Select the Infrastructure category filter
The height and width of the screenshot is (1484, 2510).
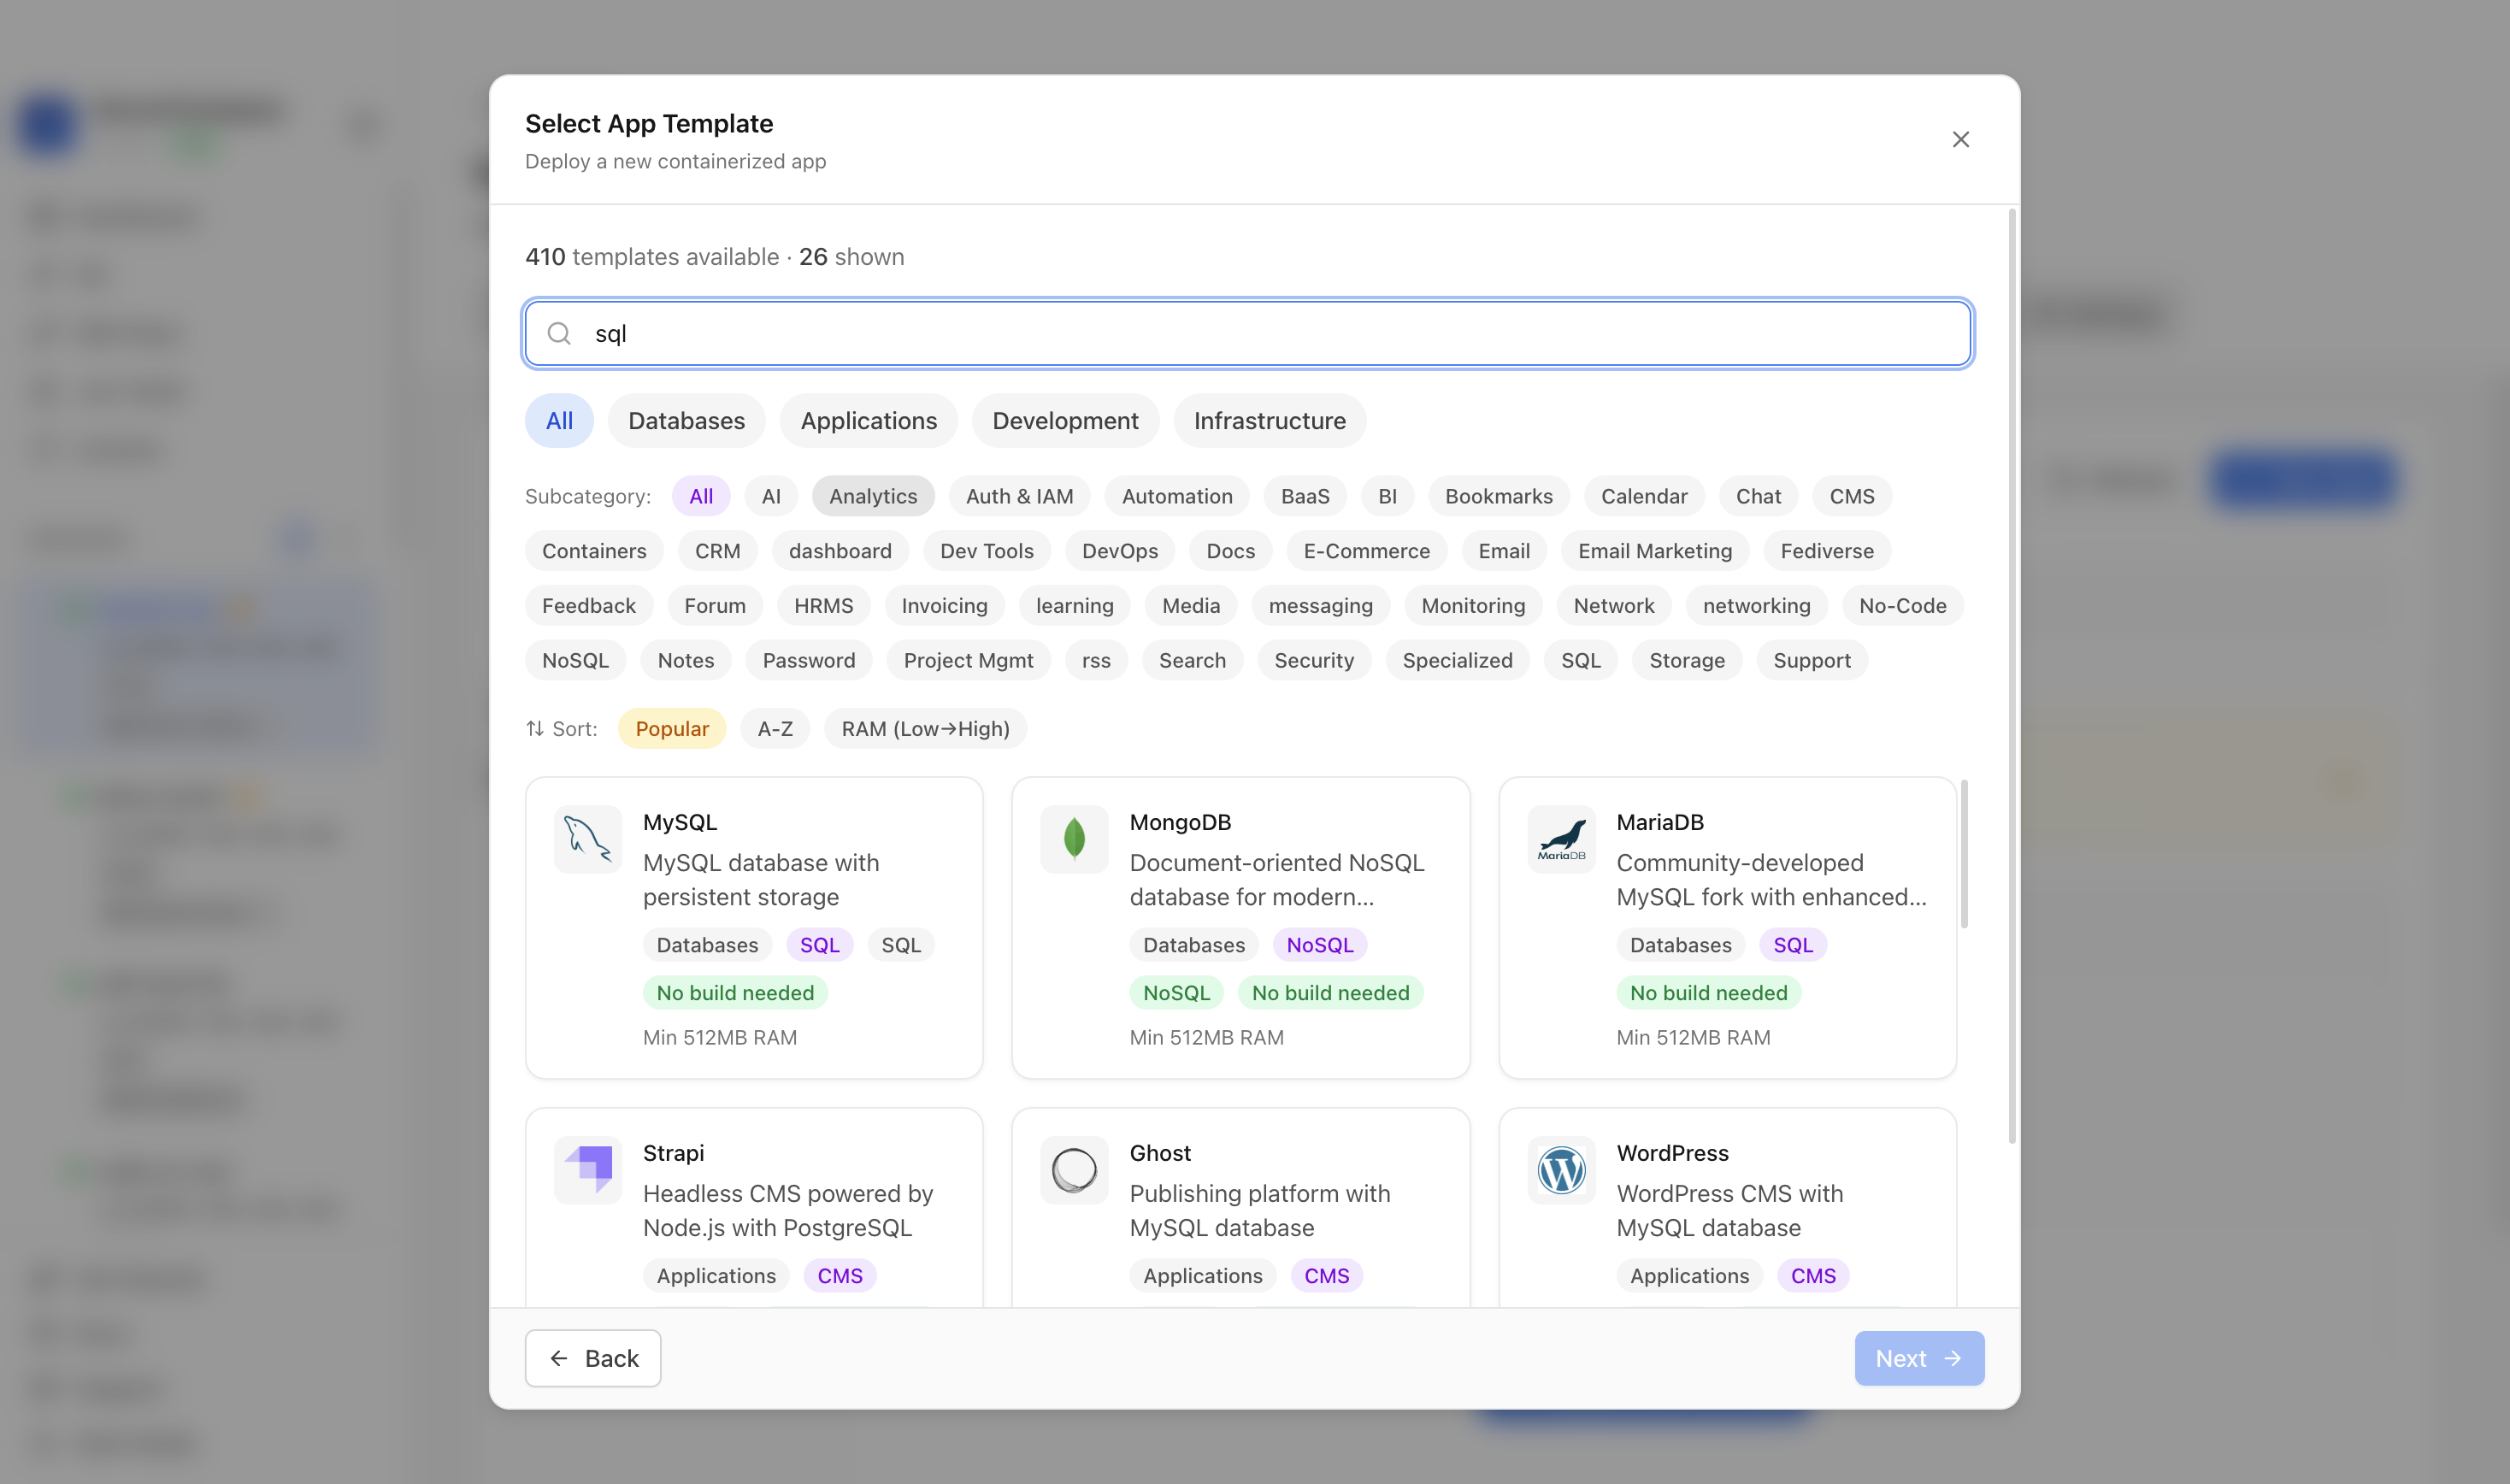(1269, 421)
